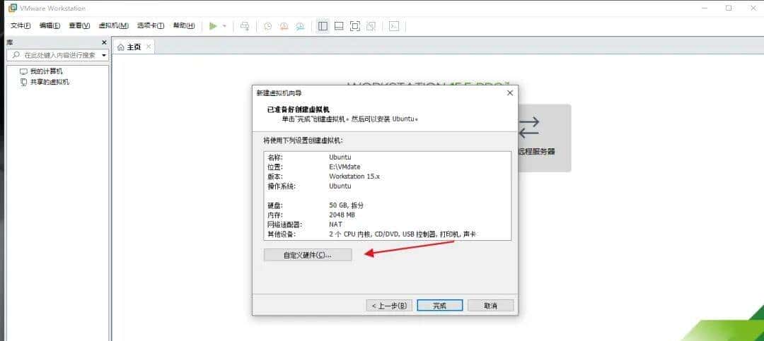Viewport: 764px width, 341px height.
Task: Click the Take Snapshot clock icon
Action: [267, 26]
